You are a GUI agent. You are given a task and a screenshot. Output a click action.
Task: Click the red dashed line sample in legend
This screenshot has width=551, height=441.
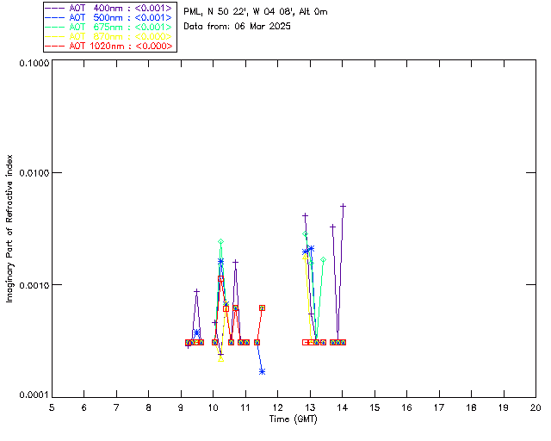click(55, 47)
